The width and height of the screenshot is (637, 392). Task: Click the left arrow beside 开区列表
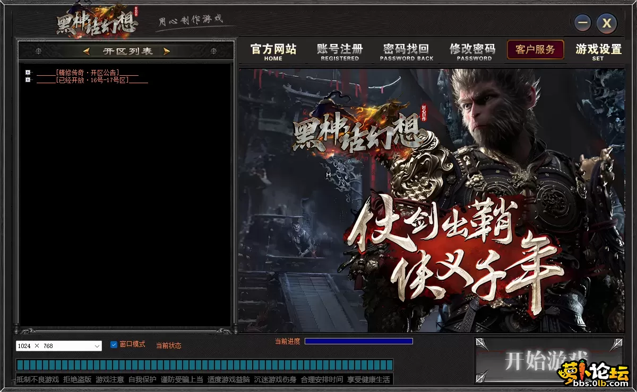87,51
